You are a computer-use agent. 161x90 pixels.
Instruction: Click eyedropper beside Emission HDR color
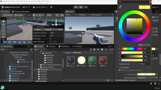click(157, 74)
